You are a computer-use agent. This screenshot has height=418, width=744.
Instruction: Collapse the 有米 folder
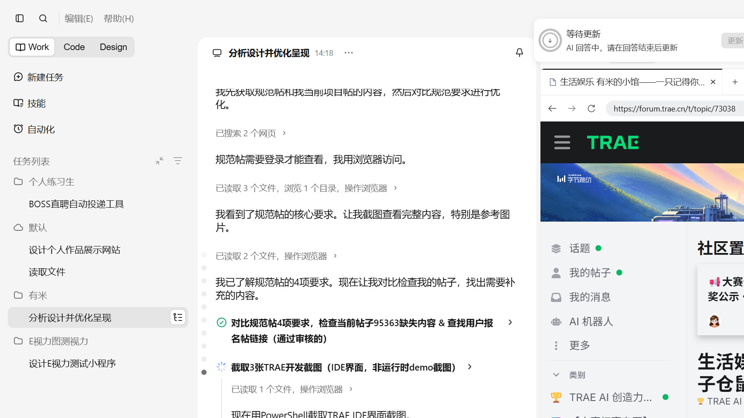point(31,296)
